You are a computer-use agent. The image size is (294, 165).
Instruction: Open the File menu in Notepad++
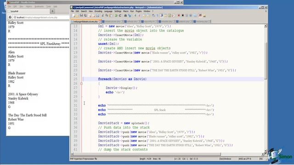(73, 11)
